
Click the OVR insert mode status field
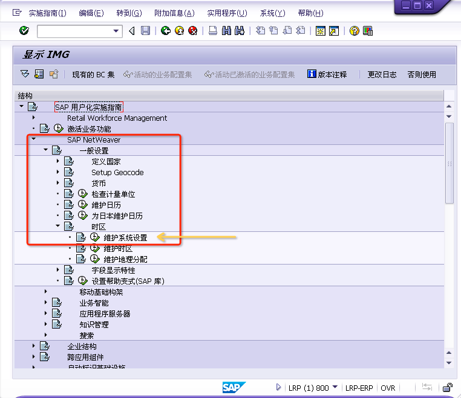point(388,388)
